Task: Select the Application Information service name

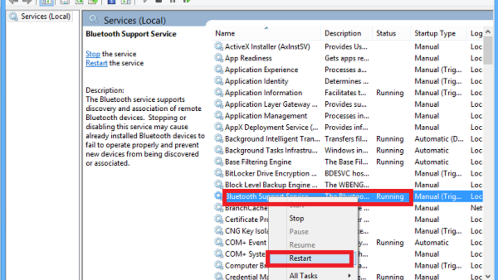Action: (x=264, y=93)
